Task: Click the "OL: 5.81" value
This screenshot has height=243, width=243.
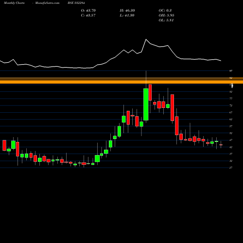Action: [166, 20]
